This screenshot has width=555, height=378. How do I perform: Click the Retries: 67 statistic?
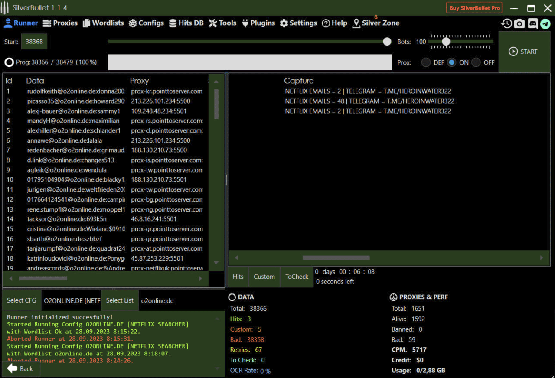point(246,350)
